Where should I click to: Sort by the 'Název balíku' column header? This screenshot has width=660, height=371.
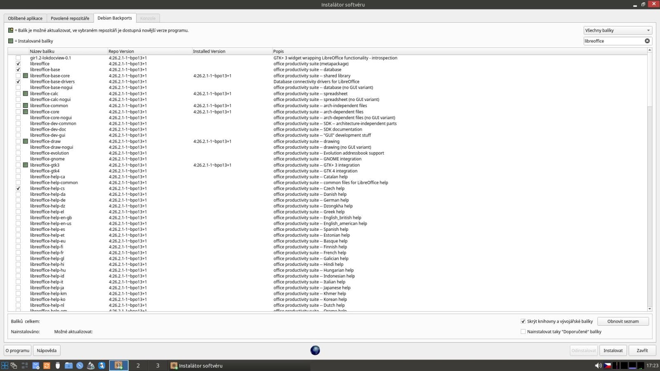pyautogui.click(x=68, y=51)
